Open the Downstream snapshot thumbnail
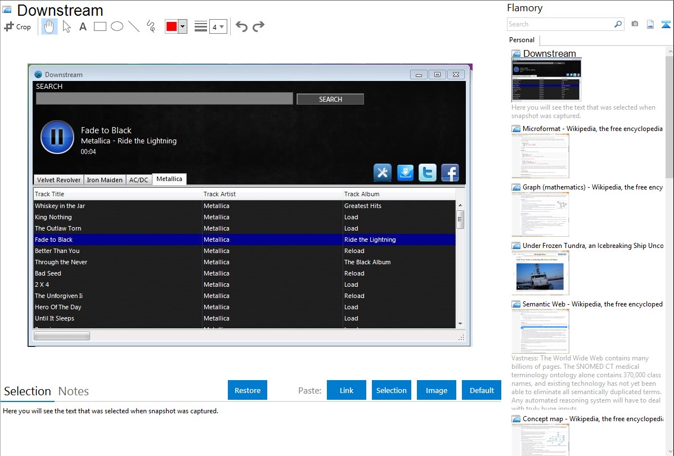The height and width of the screenshot is (456, 674). pos(546,80)
